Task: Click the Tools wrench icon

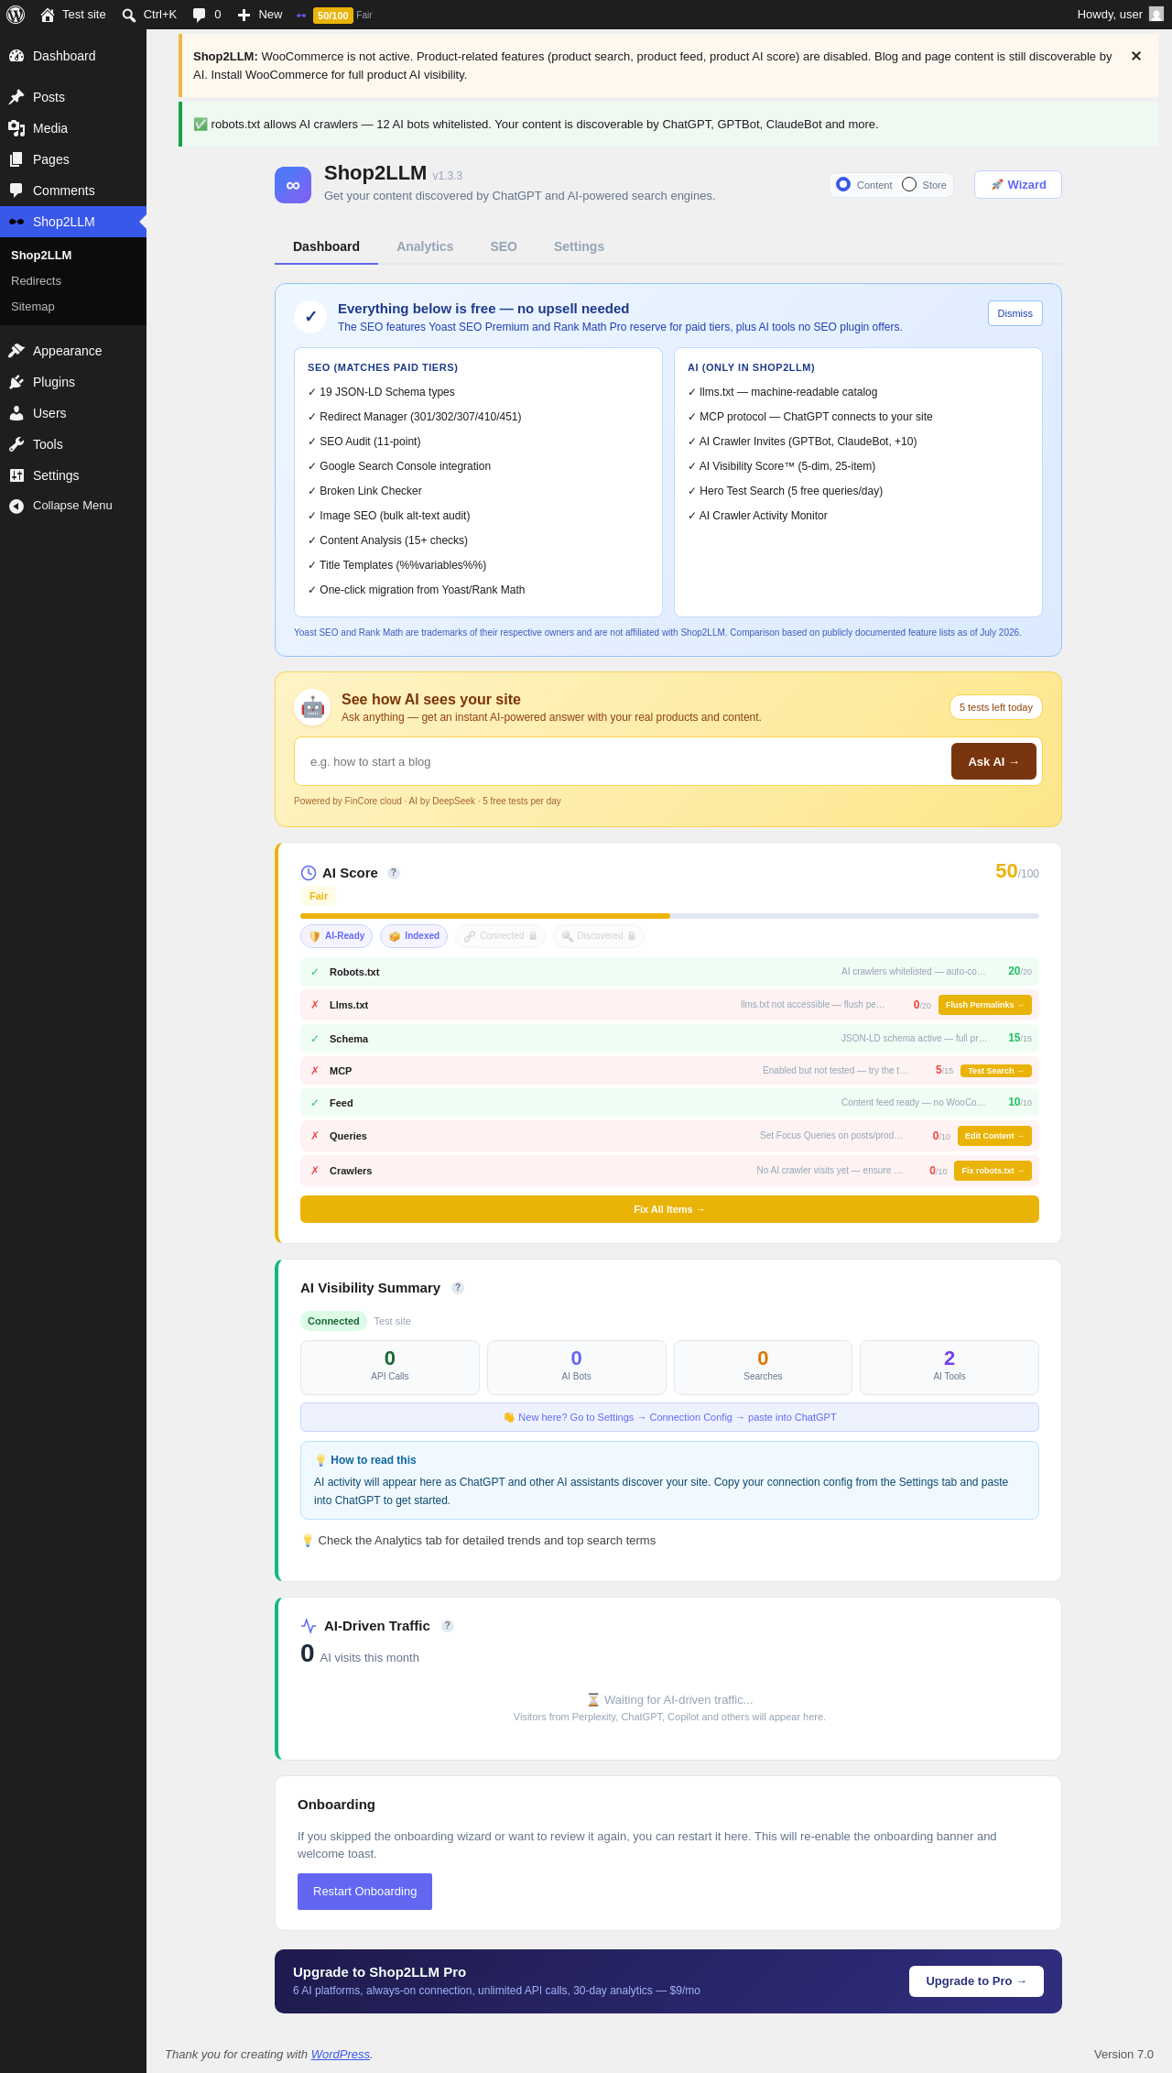Action: [16, 444]
